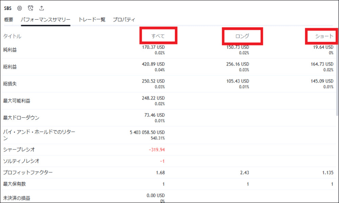Open the トレード一覧 tab
Viewport: 339px width, 203px height.
coord(92,20)
